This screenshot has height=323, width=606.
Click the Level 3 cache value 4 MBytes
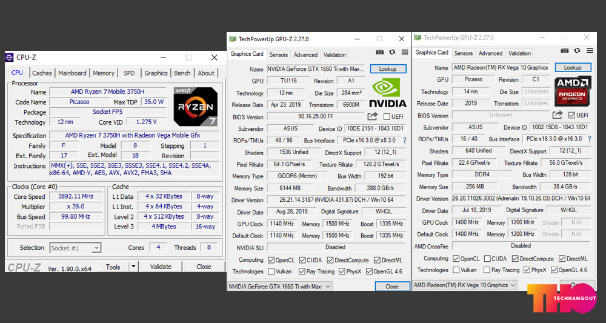[164, 227]
